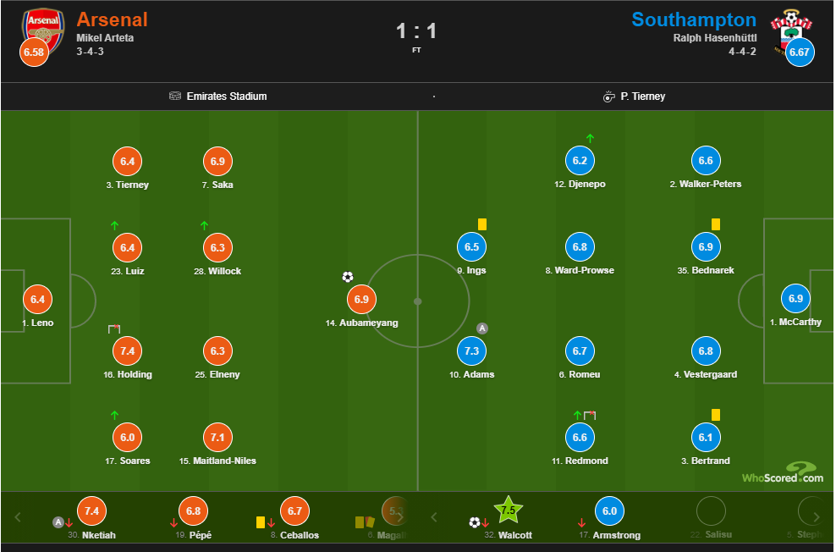The image size is (836, 552).
Task: Click the green substitution arrow above Djenepo
Action: click(590, 138)
